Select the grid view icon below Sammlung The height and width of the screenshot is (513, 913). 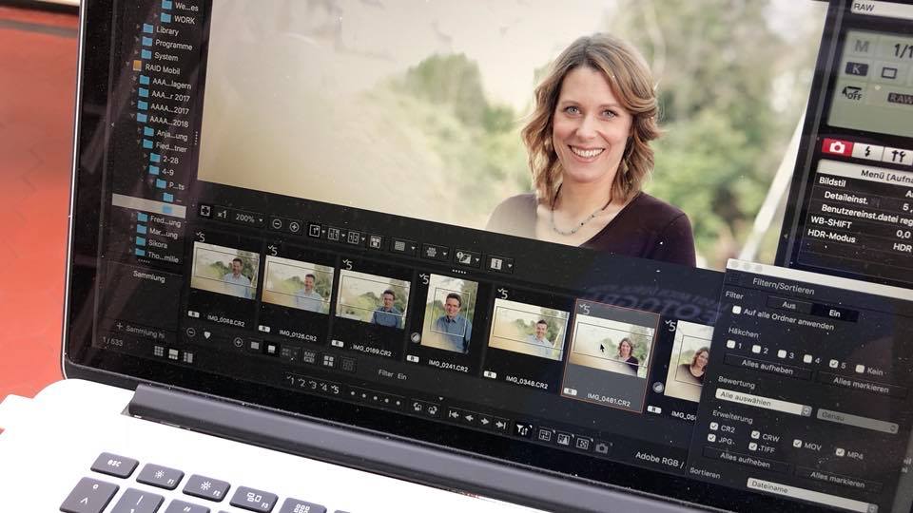159,351
